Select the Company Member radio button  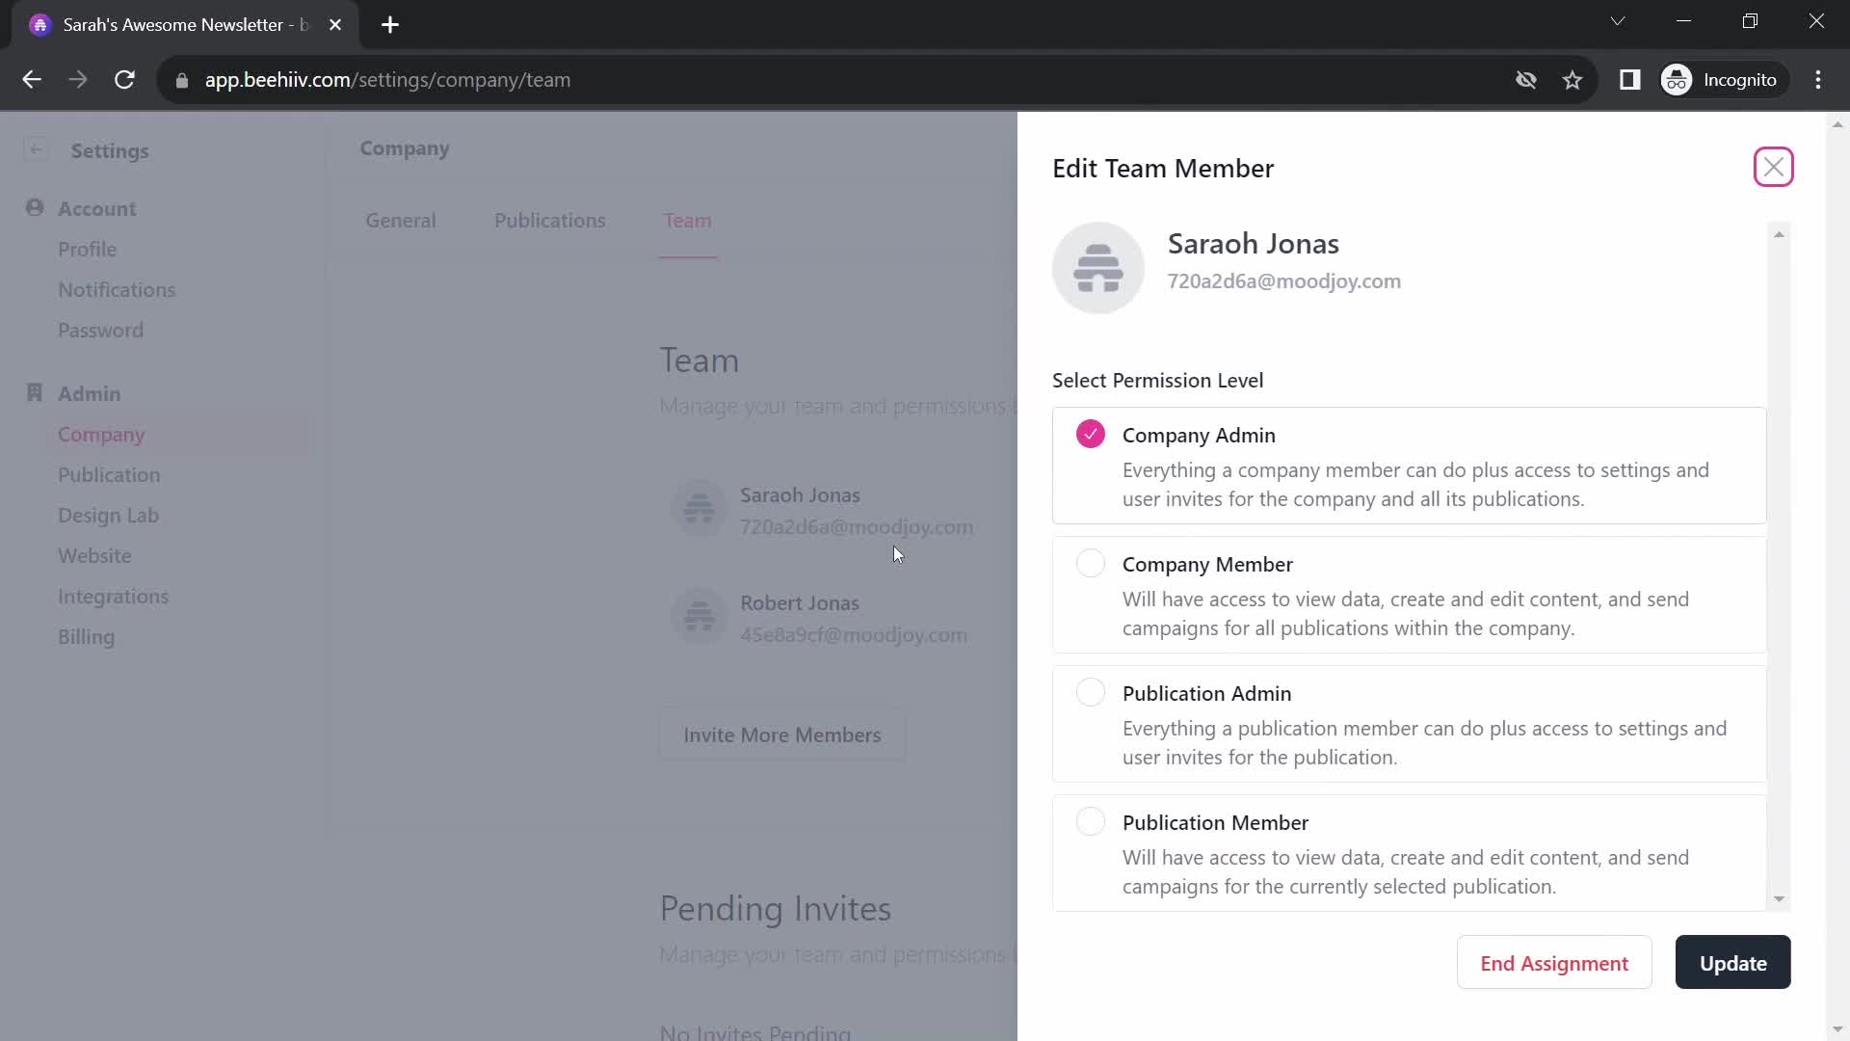pyautogui.click(x=1092, y=563)
